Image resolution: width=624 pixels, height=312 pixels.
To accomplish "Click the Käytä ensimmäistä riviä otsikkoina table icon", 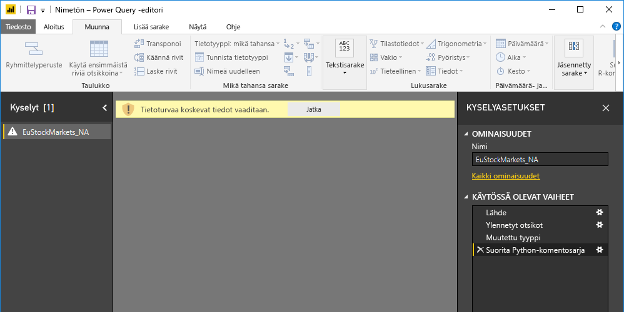I will (x=99, y=49).
